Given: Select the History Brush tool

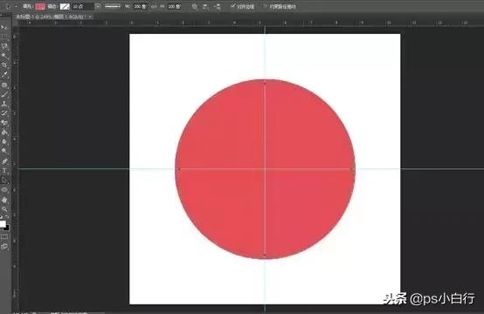Looking at the screenshot, I should [4, 113].
